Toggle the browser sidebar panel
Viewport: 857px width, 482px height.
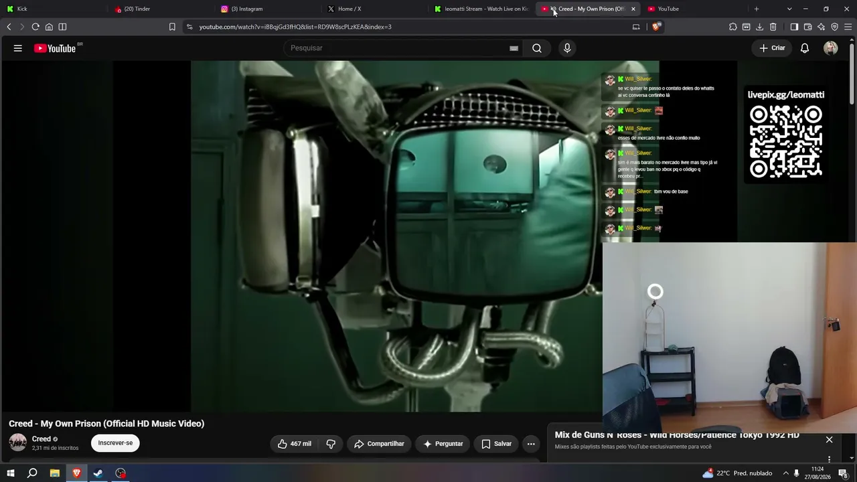click(x=794, y=27)
